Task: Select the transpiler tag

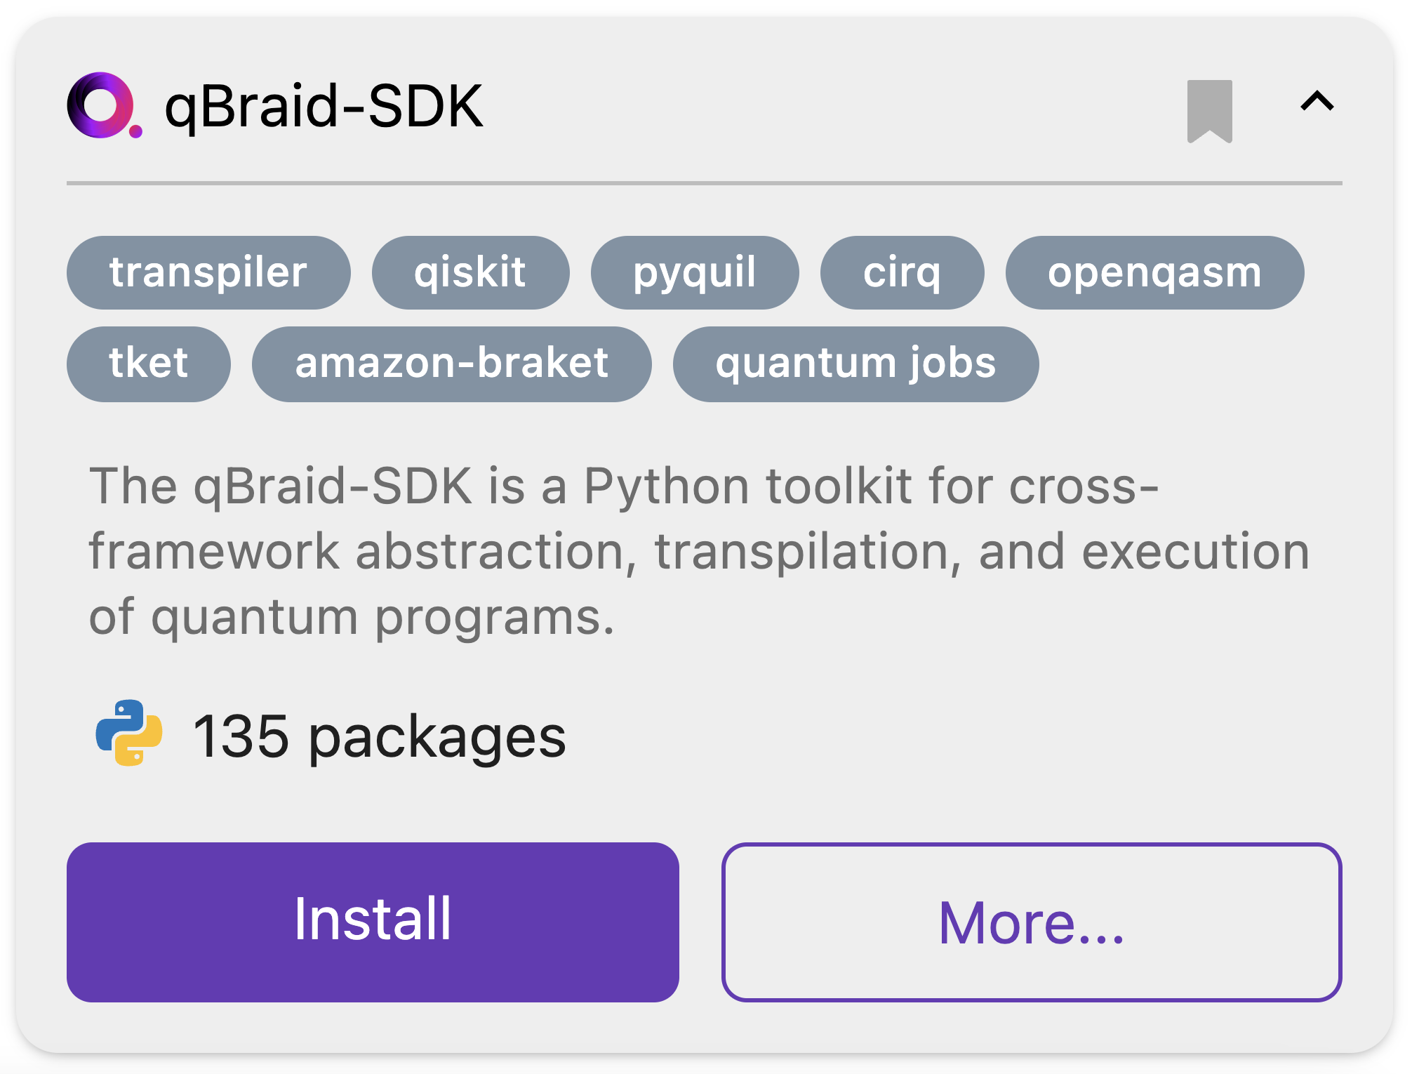Action: click(x=208, y=272)
